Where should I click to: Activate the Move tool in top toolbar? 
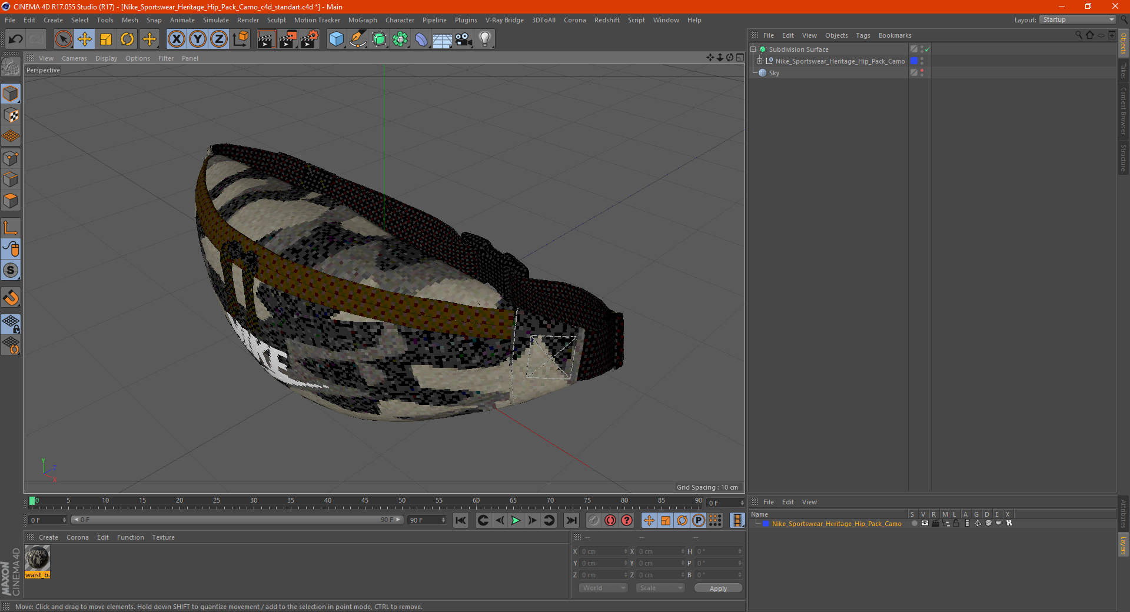tap(85, 39)
